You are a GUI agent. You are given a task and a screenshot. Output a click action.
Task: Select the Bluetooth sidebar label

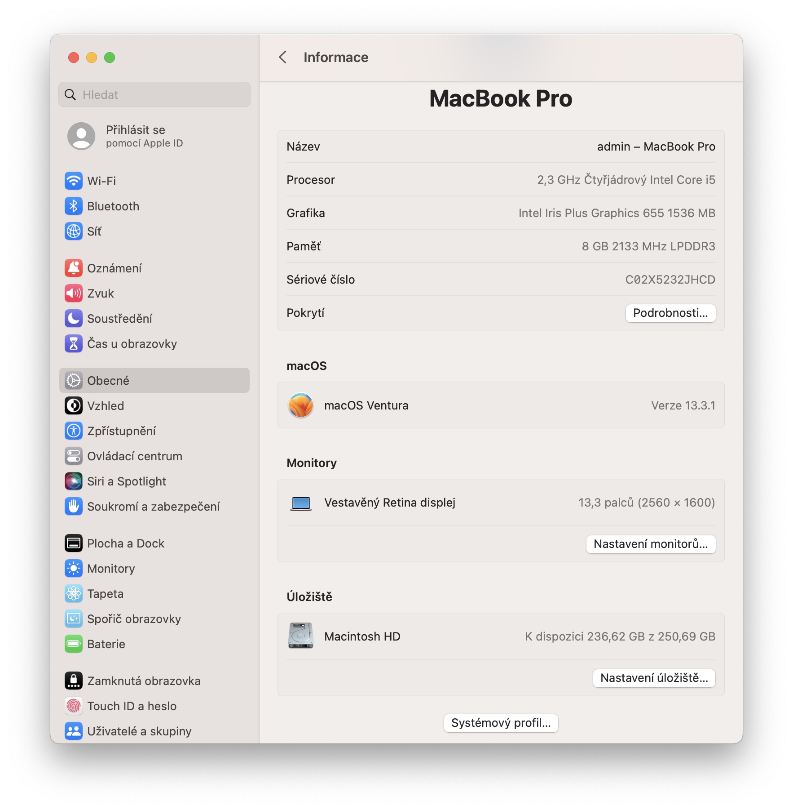pos(114,206)
